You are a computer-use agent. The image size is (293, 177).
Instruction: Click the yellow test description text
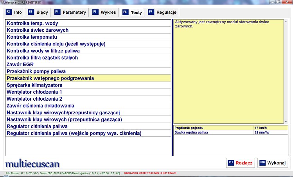click(222, 24)
